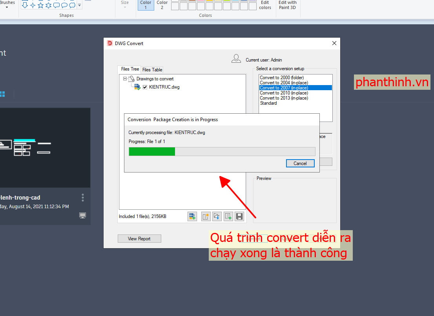Click the 'Current user: Admin' text
The height and width of the screenshot is (316, 434).
pyautogui.click(x=264, y=60)
